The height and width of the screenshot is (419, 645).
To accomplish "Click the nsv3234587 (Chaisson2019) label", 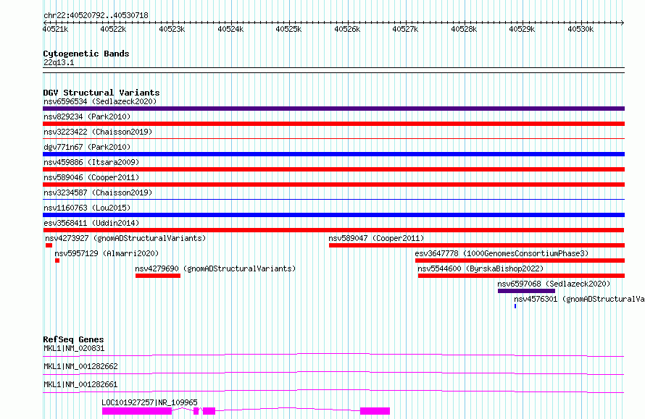I will [98, 192].
